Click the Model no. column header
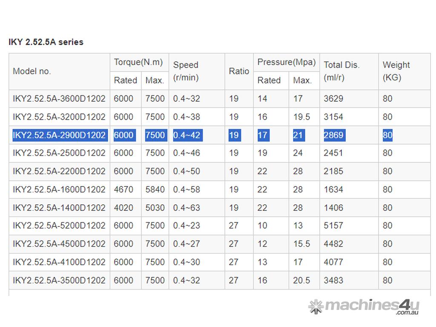 pyautogui.click(x=32, y=72)
